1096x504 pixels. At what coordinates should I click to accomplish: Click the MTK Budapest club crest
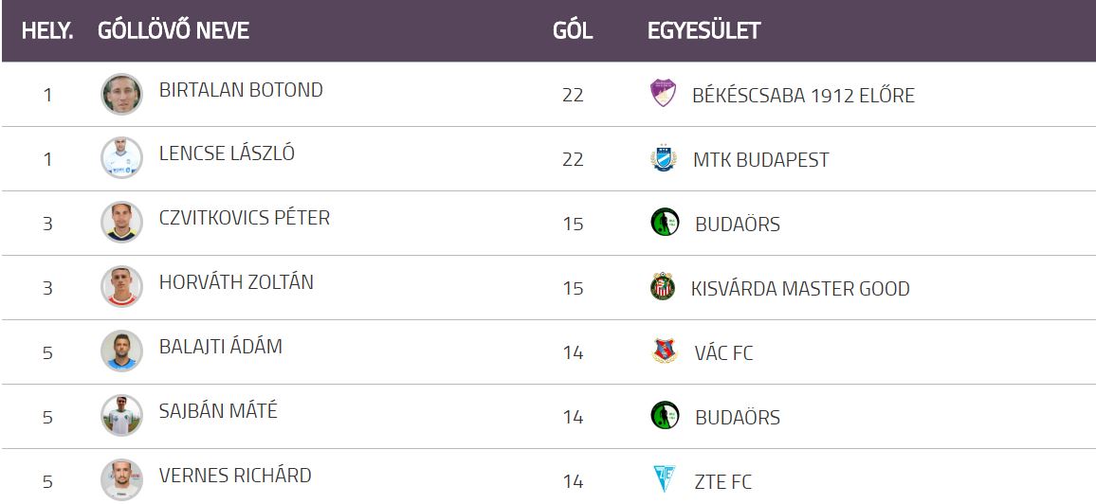(664, 158)
